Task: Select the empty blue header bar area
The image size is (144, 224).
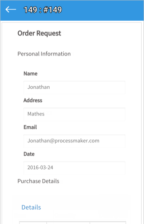Action: pos(102,10)
